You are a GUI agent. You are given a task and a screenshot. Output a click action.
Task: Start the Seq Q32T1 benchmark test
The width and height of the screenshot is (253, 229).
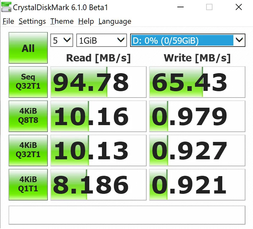coord(28,82)
